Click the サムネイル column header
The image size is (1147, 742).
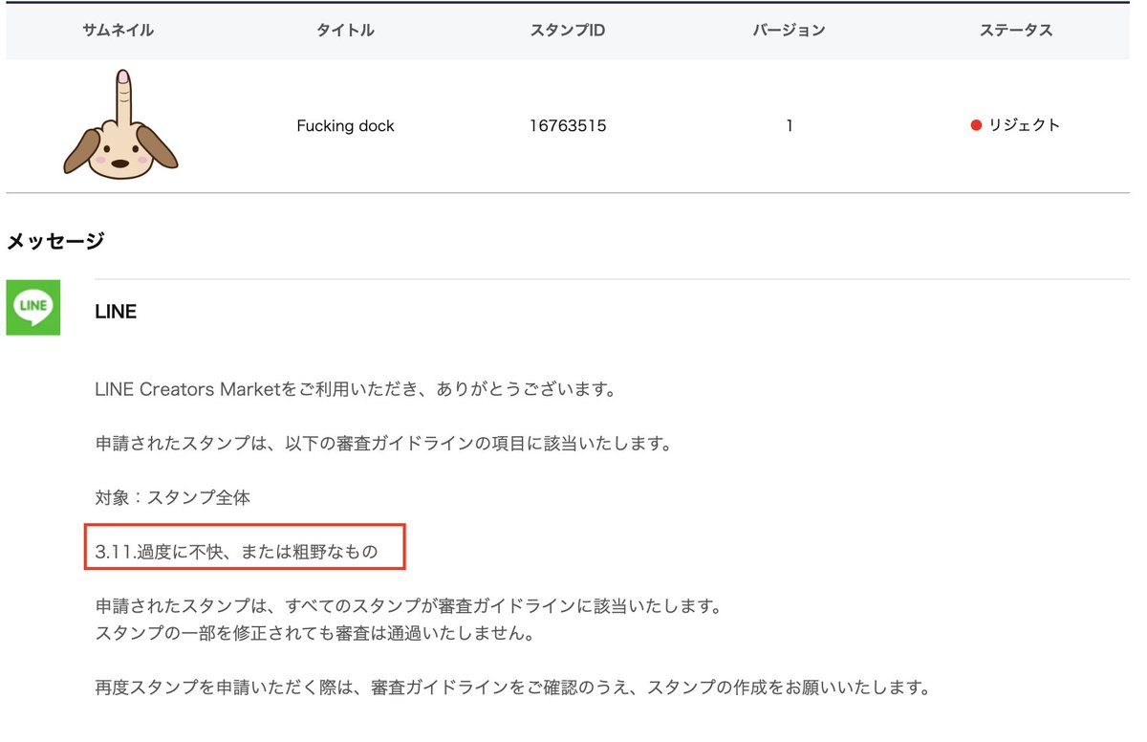(118, 31)
